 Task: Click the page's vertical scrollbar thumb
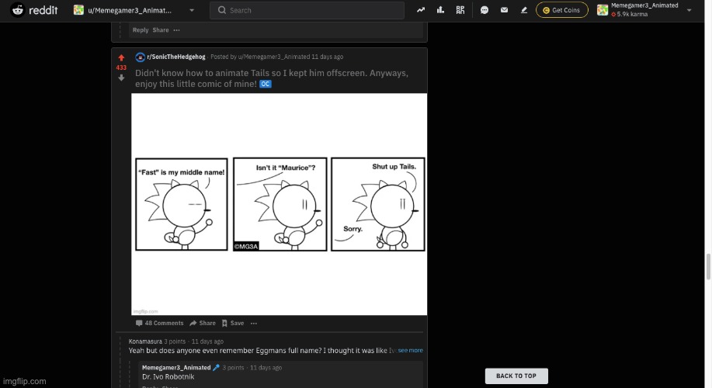pyautogui.click(x=708, y=267)
